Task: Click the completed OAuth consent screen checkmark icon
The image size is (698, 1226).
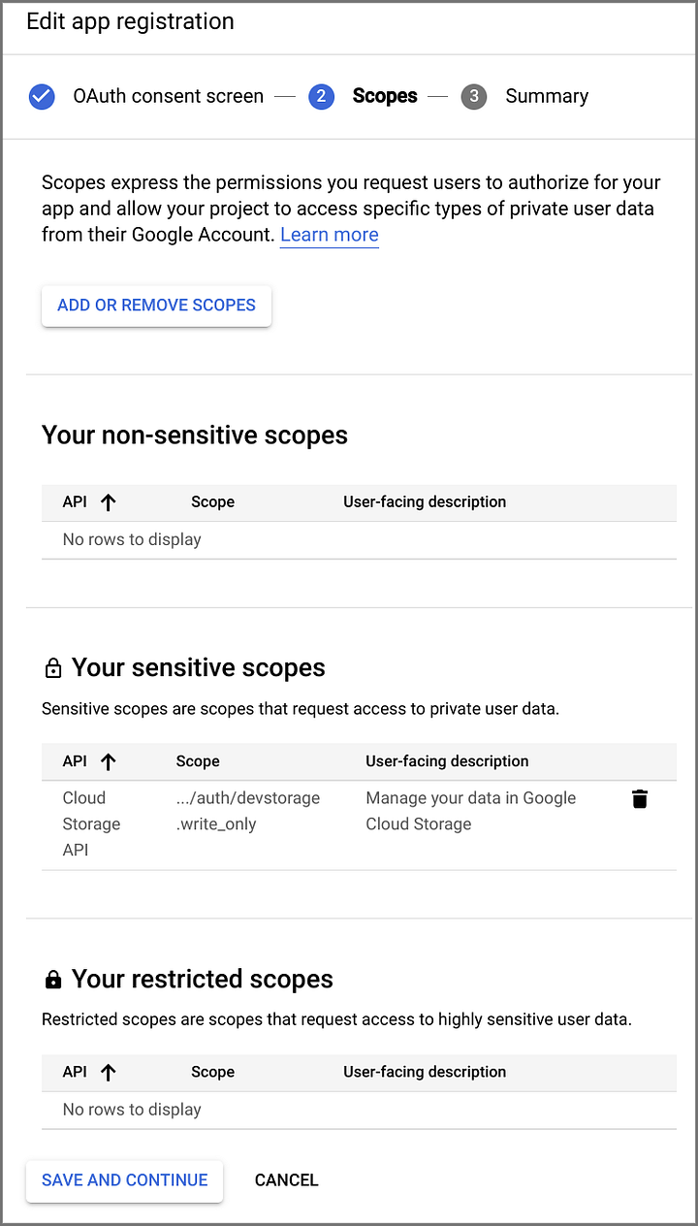Action: (42, 96)
